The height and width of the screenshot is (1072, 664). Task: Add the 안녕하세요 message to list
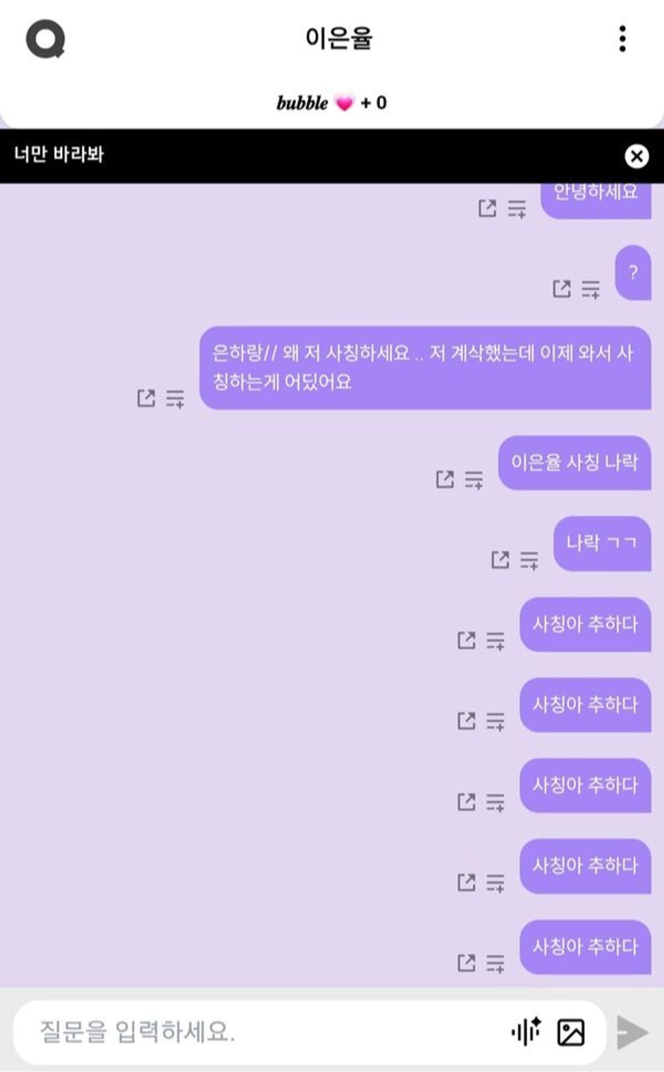517,209
